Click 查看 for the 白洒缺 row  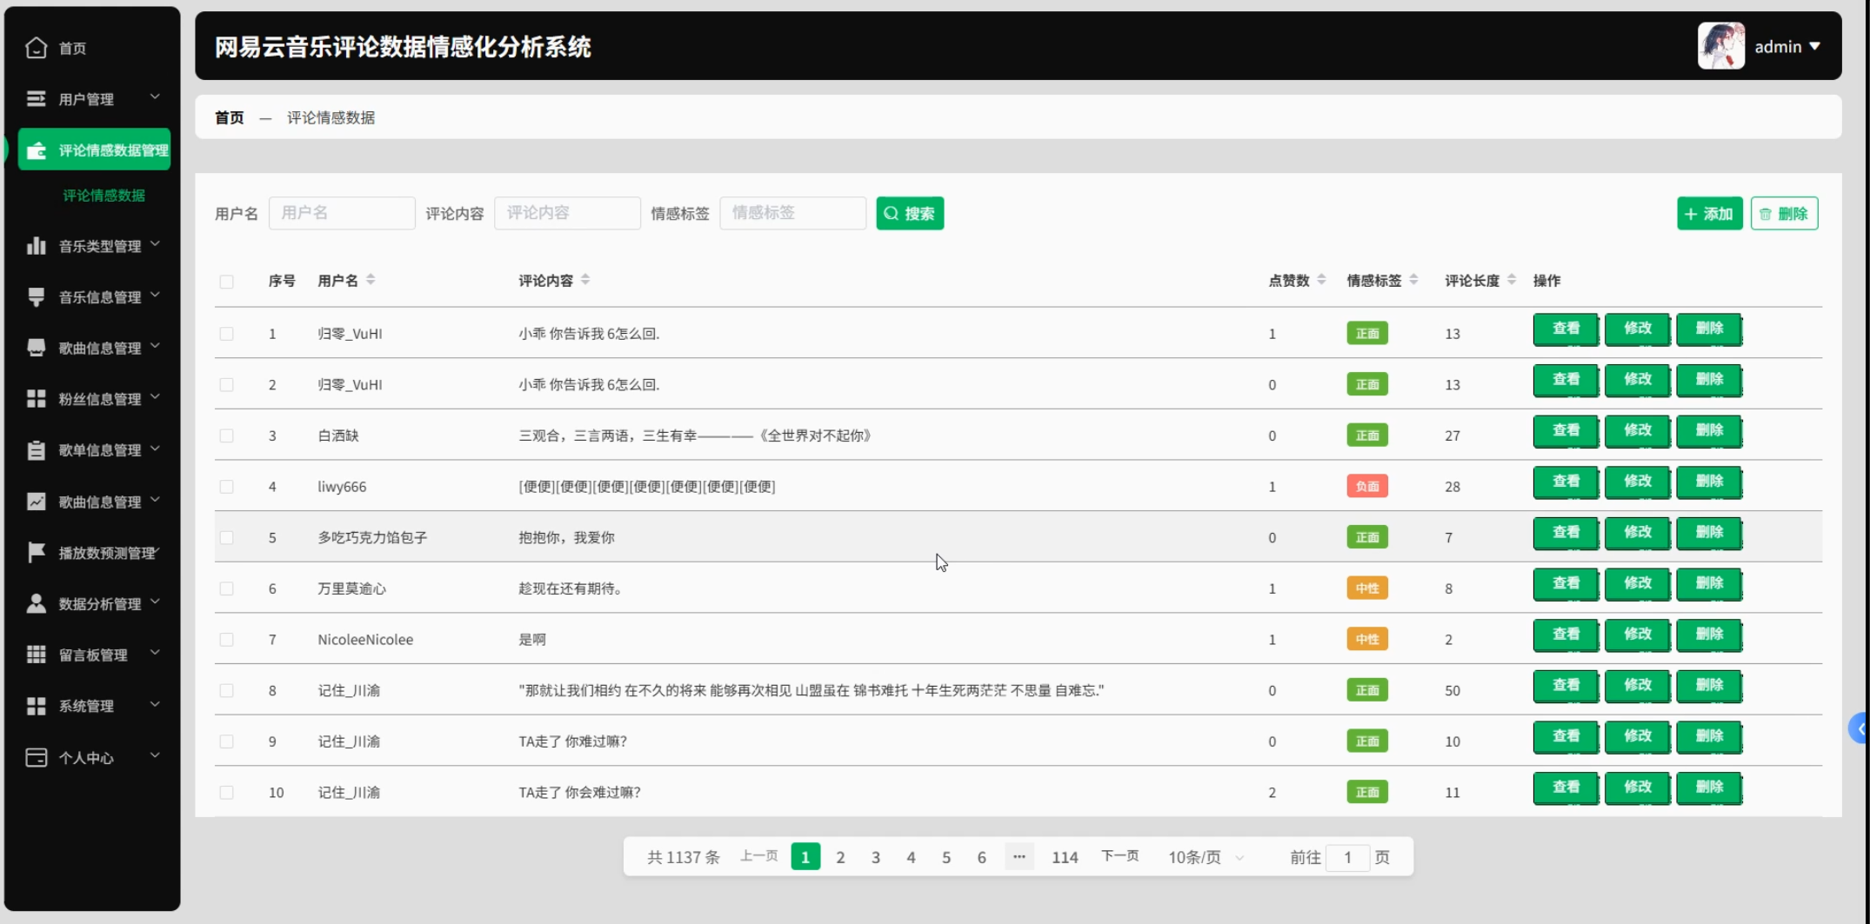point(1566,431)
